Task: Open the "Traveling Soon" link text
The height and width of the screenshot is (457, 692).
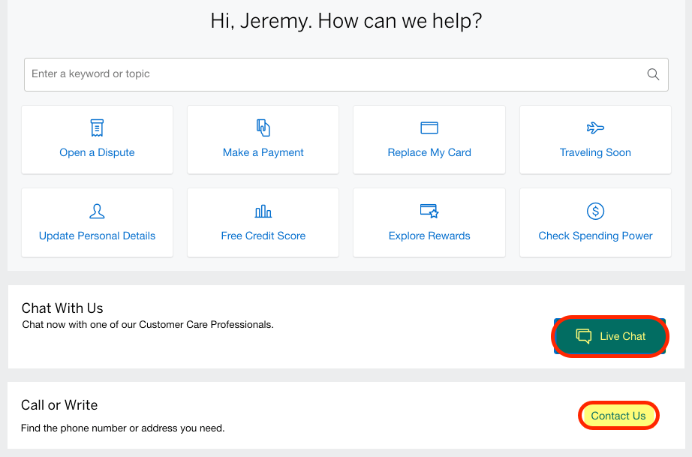Action: (595, 152)
